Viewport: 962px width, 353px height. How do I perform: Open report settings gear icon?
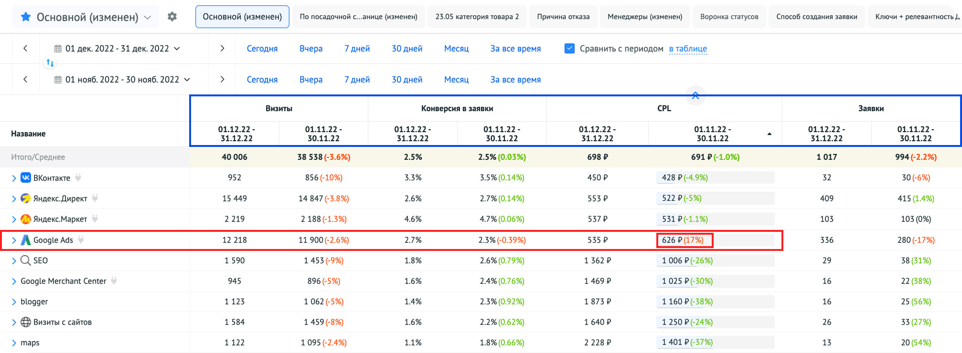coord(172,17)
